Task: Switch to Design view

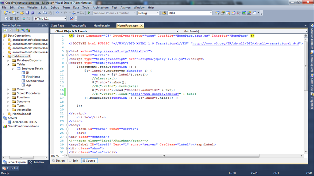Action: point(58,160)
